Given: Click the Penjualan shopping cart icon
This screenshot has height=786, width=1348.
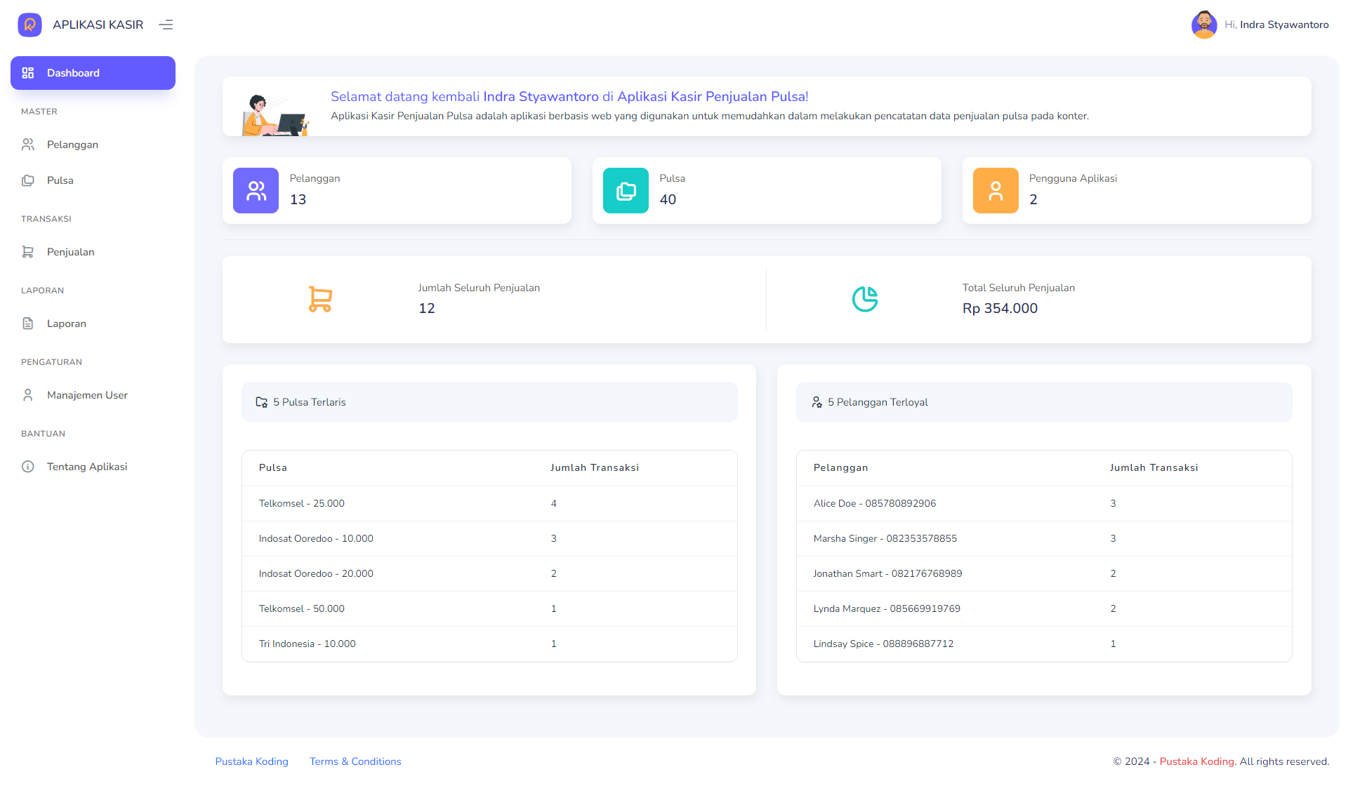Looking at the screenshot, I should [28, 251].
